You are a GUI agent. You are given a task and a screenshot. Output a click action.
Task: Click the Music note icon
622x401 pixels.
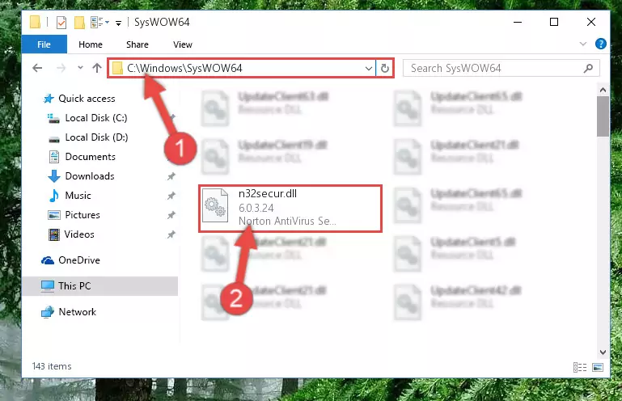pyautogui.click(x=54, y=196)
